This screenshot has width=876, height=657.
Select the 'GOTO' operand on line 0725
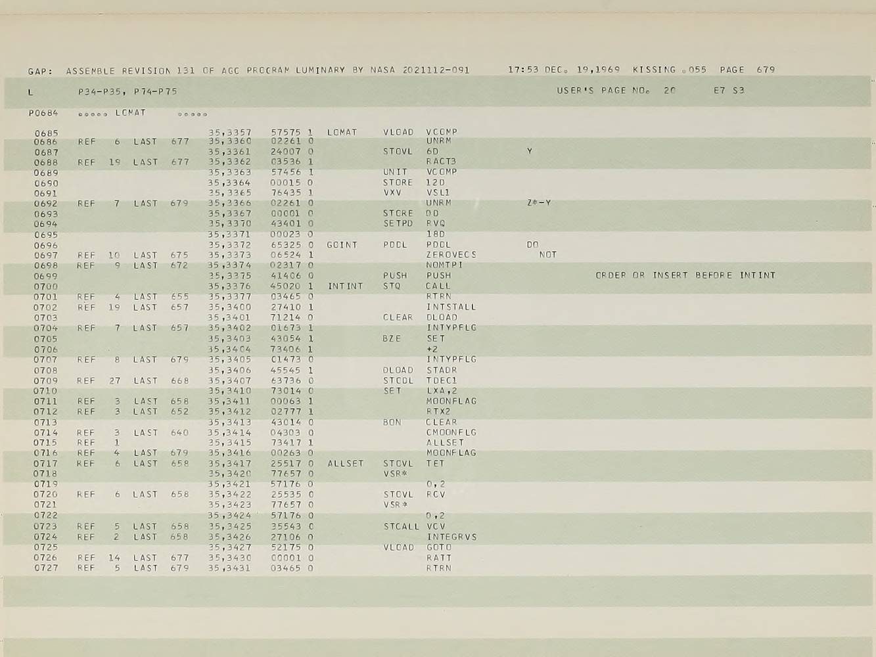438,547
